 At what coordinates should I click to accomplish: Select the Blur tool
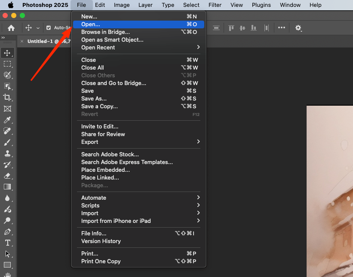(7, 198)
